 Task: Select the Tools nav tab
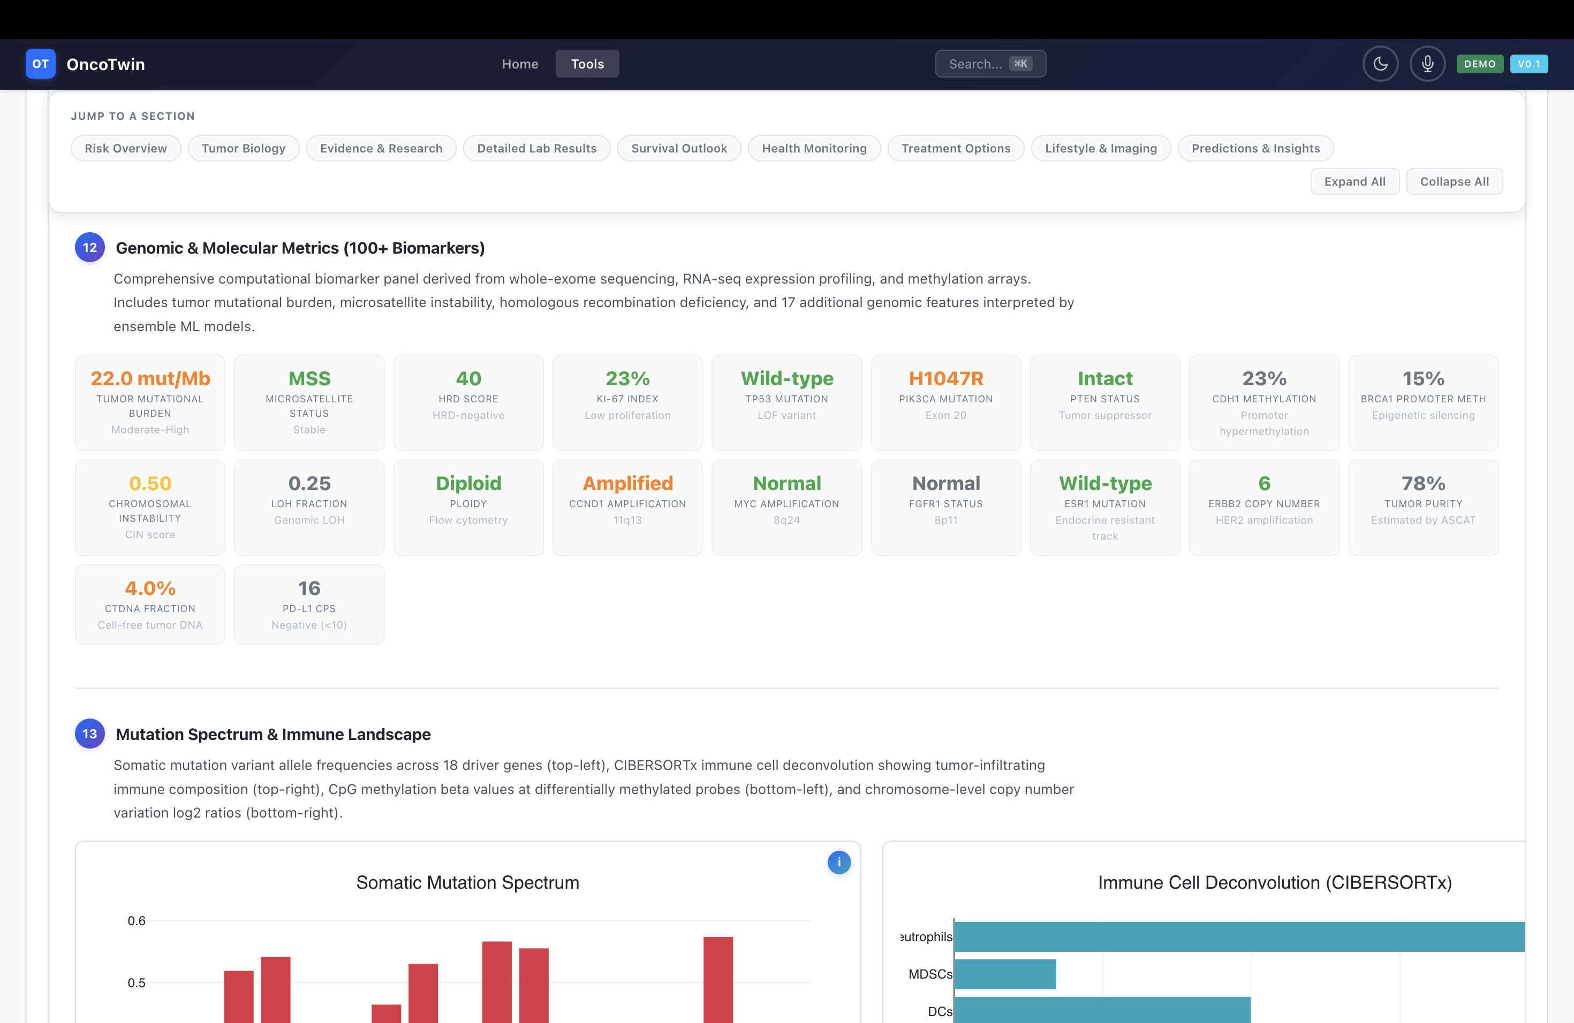coord(587,64)
